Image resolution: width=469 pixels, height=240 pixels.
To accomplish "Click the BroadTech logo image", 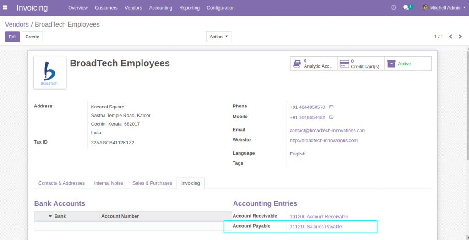I will pyautogui.click(x=50, y=73).
